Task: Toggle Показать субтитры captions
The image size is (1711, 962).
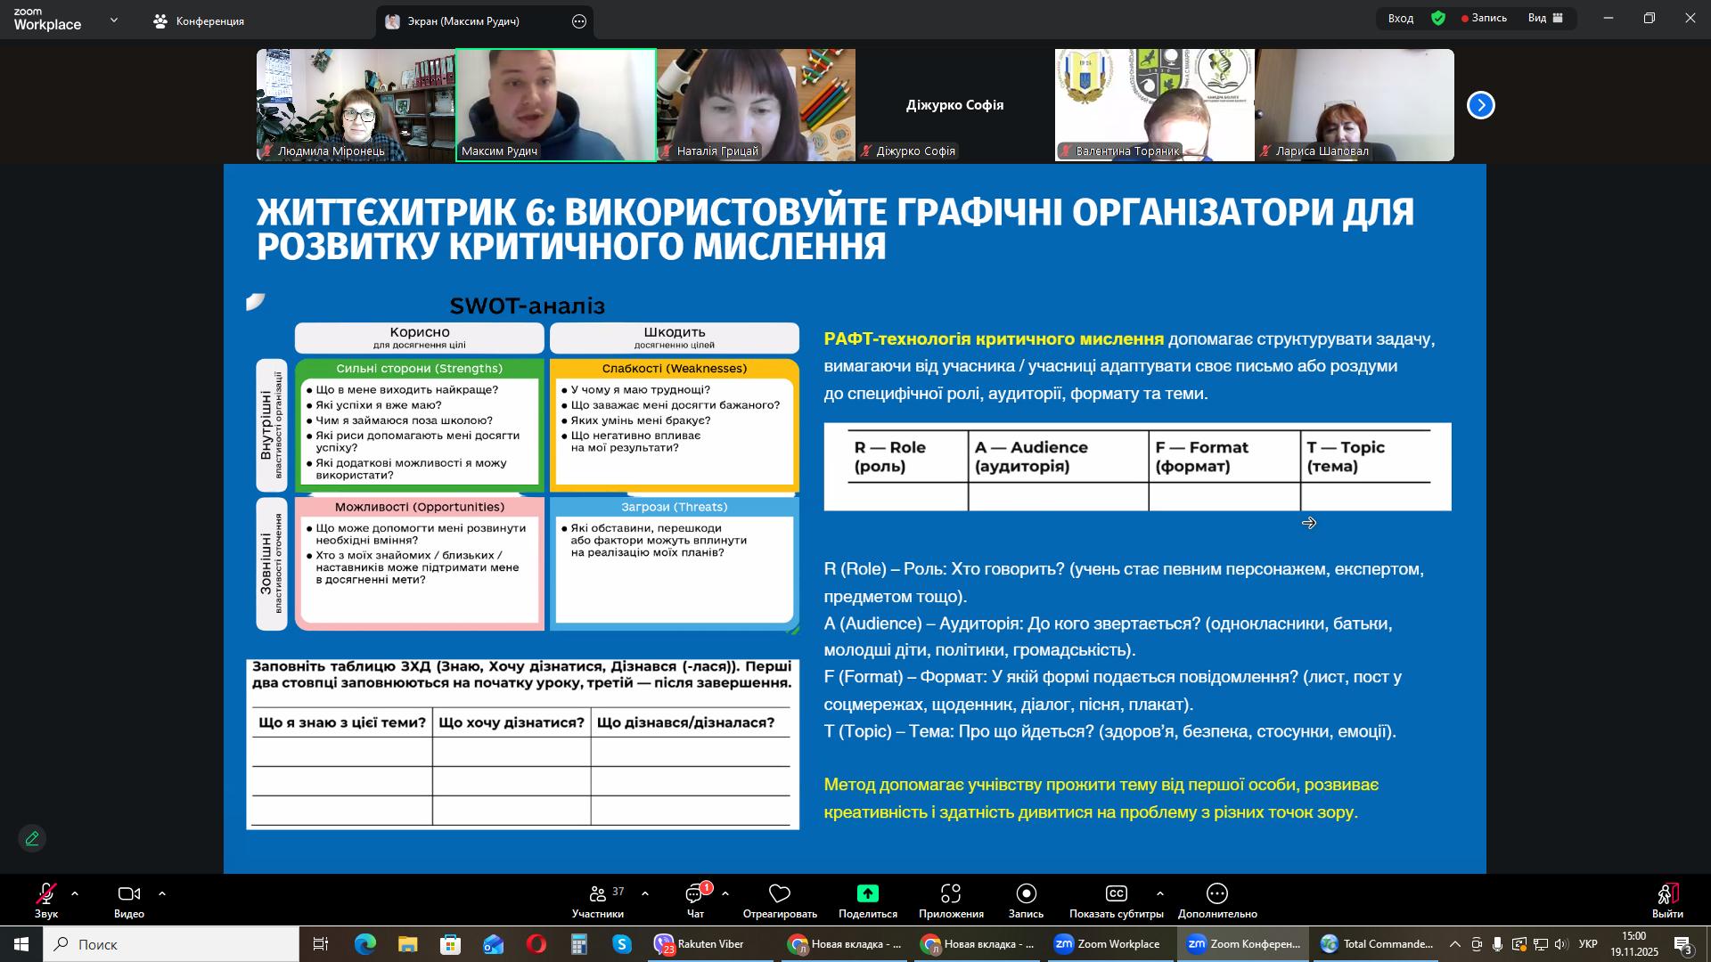Action: click(1116, 893)
